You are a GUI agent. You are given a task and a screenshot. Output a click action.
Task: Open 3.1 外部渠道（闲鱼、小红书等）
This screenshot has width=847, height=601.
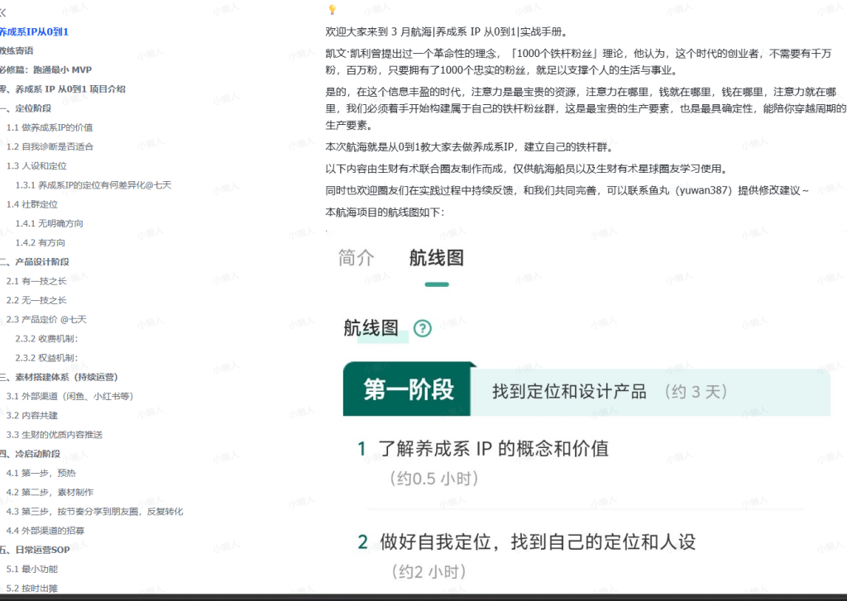click(x=69, y=396)
